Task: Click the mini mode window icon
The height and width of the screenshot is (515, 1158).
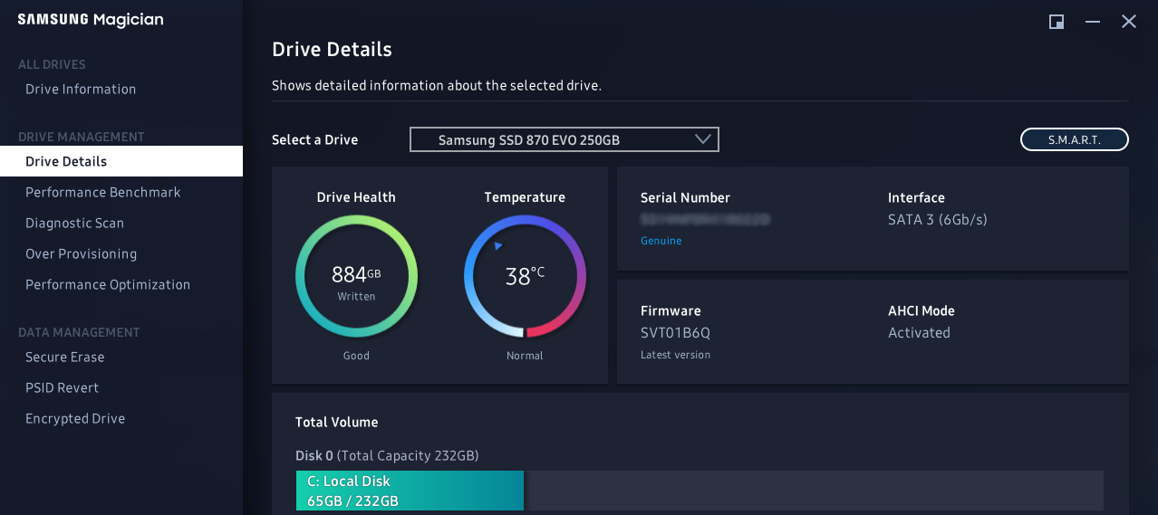Action: 1057,22
